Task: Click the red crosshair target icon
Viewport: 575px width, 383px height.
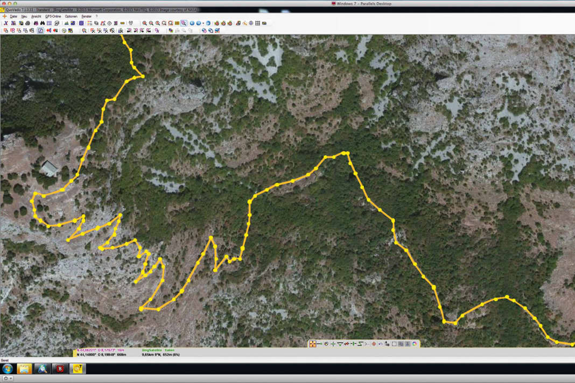Action: pos(374,344)
